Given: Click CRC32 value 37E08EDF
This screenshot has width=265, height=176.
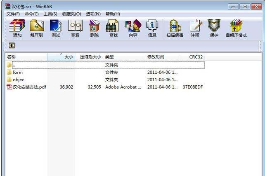Looking at the screenshot, I should click(193, 87).
